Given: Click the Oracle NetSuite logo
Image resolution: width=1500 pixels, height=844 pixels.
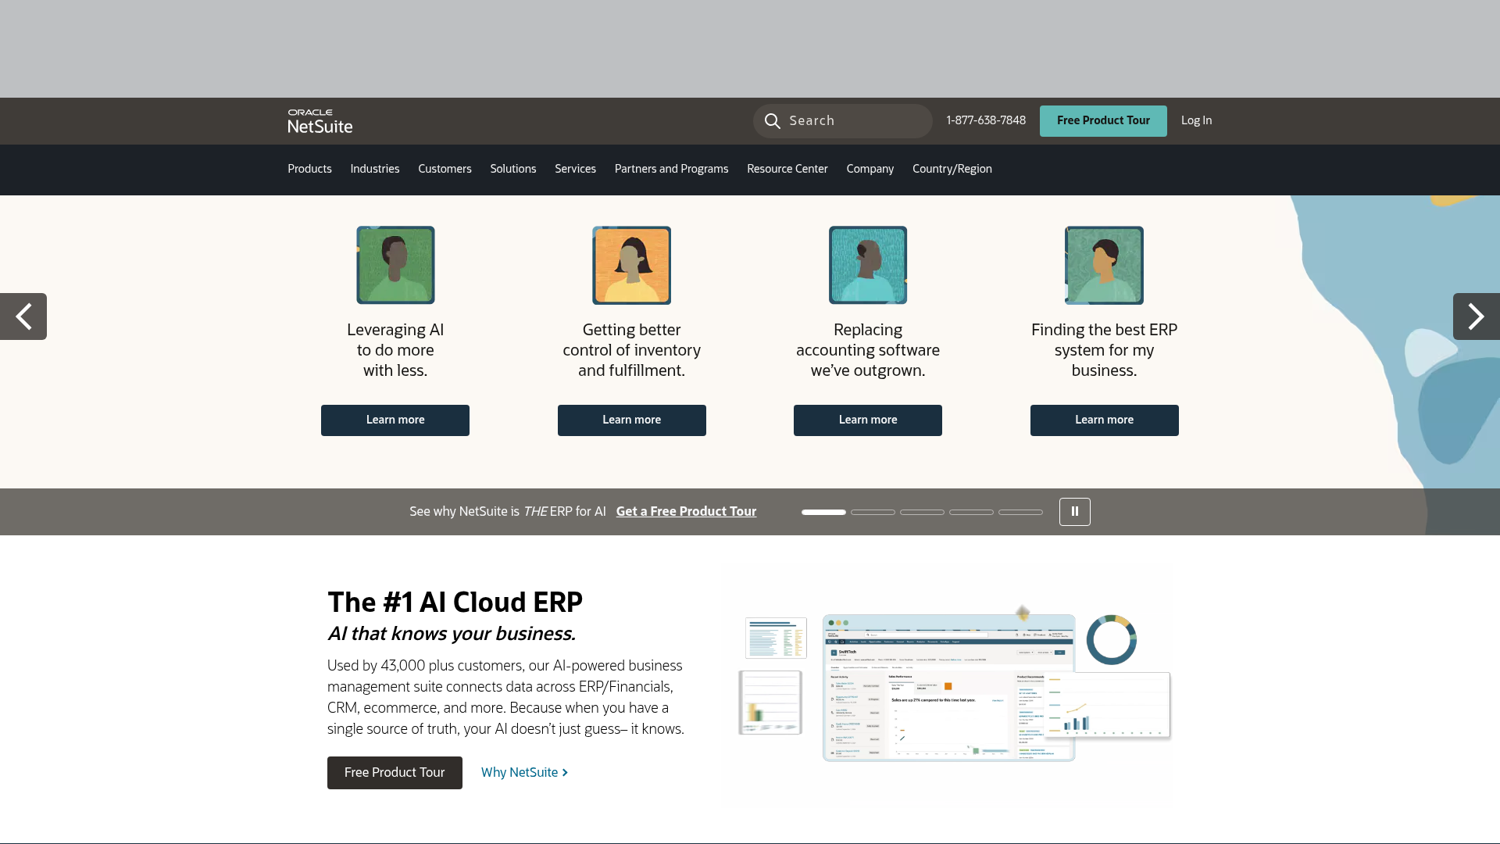Looking at the screenshot, I should (319, 122).
